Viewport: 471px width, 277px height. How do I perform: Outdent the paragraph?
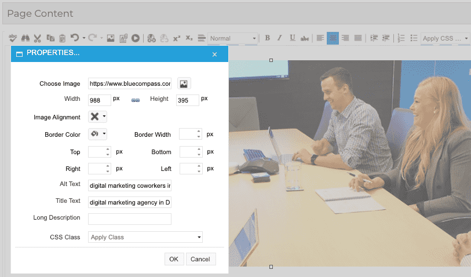[x=386, y=38]
